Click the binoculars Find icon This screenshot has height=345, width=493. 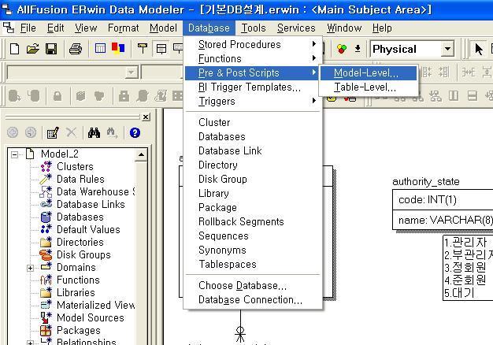pyautogui.click(x=94, y=132)
